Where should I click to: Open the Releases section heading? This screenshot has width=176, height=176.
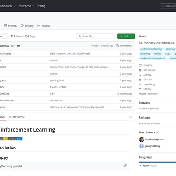pos(144,103)
